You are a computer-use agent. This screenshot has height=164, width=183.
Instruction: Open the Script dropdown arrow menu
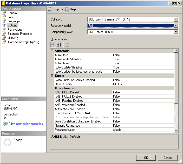point(62,9)
